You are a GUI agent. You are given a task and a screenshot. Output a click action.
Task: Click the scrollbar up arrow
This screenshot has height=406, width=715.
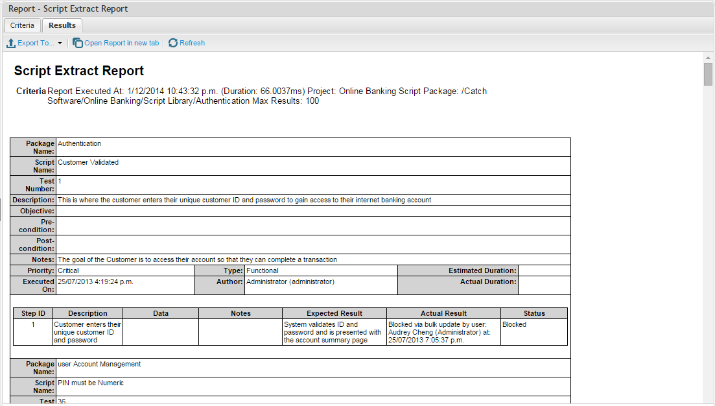(x=709, y=58)
